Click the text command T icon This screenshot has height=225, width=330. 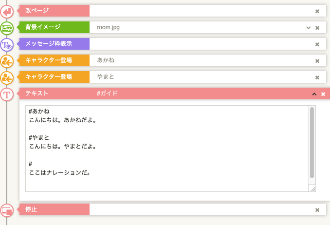coord(7,94)
